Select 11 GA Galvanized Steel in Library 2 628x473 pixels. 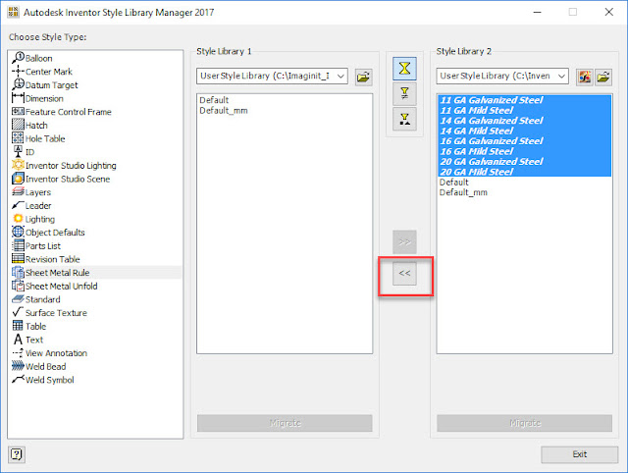coord(524,100)
